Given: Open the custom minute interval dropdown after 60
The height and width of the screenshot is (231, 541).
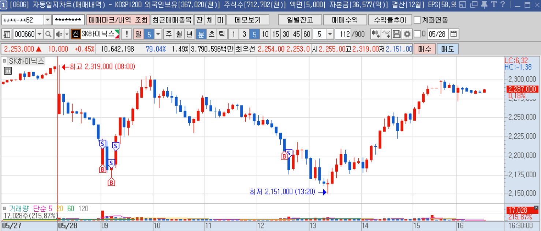Looking at the screenshot, I should 330,34.
